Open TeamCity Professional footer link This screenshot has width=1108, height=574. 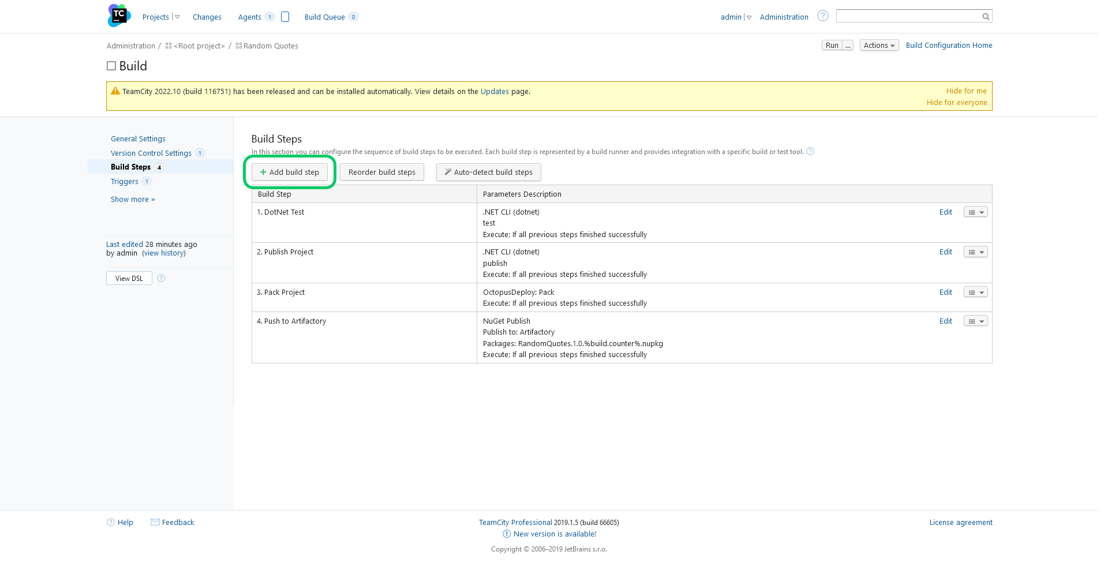[x=515, y=522]
